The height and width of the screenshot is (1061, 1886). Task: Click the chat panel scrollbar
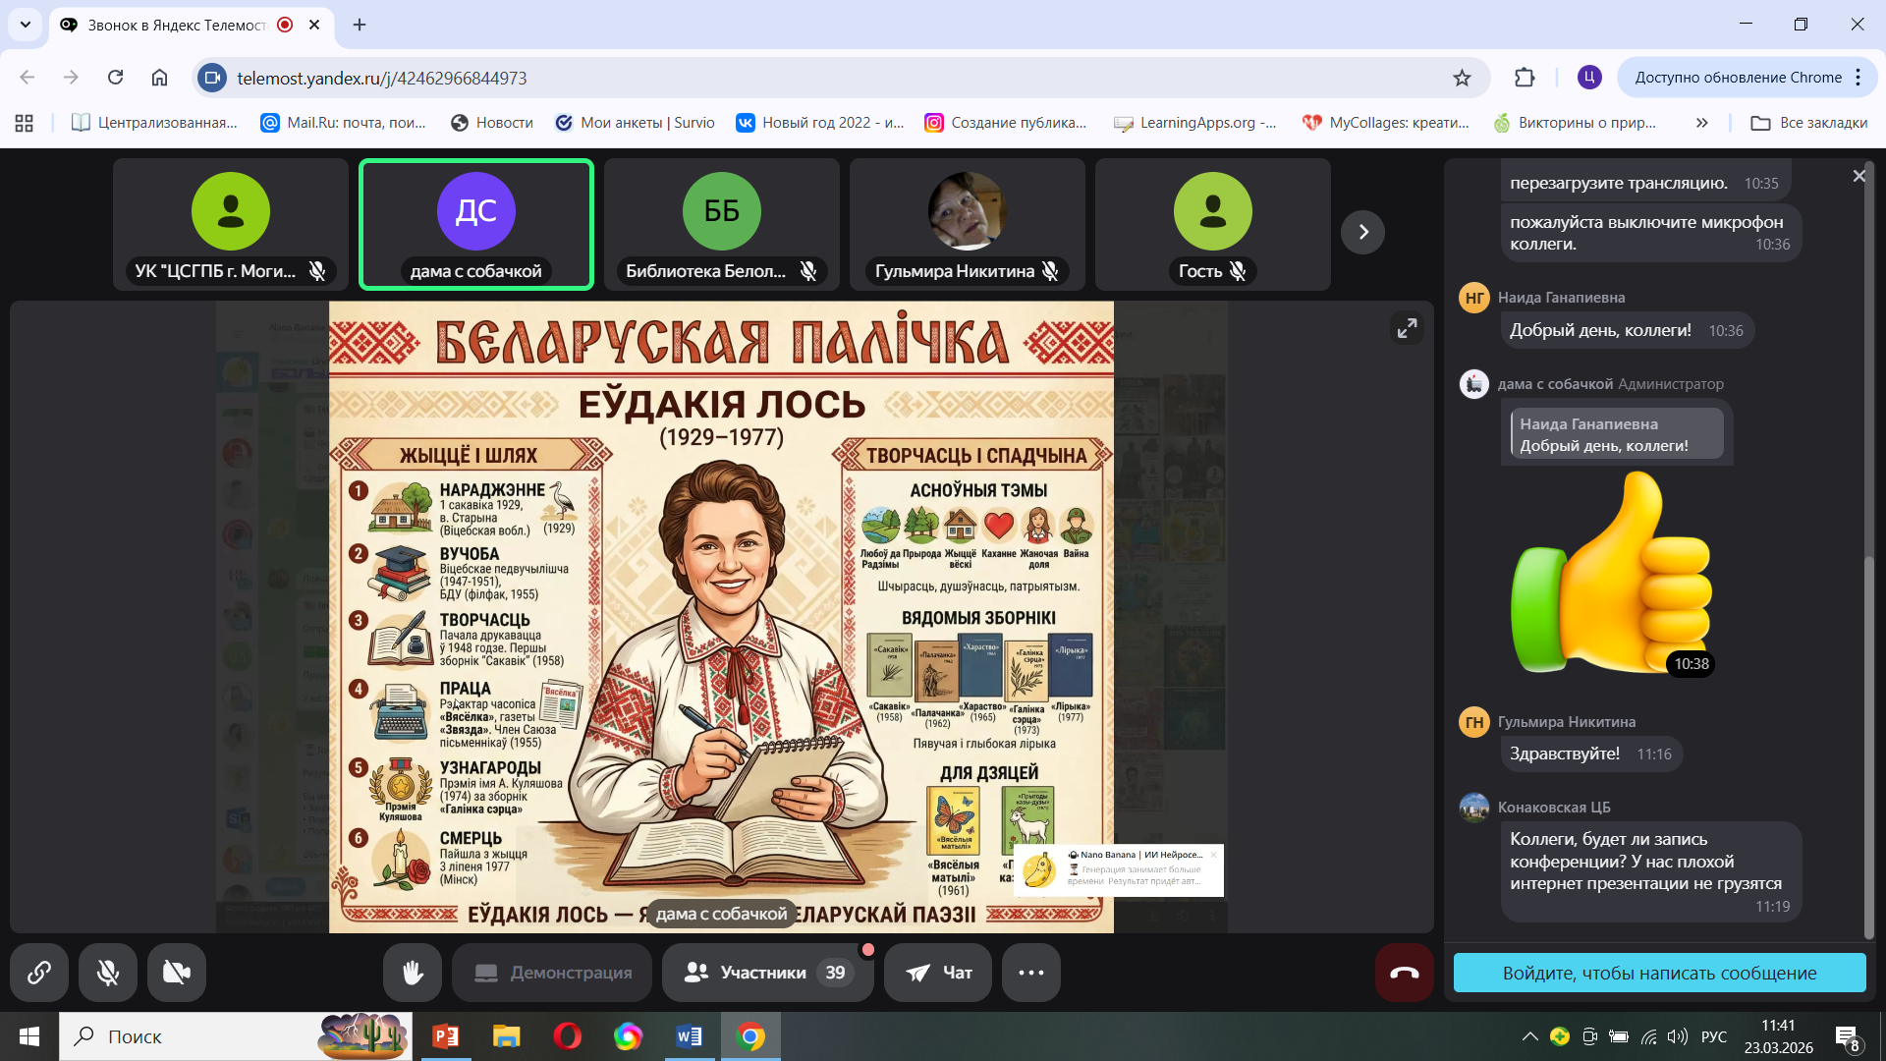[x=1869, y=747]
